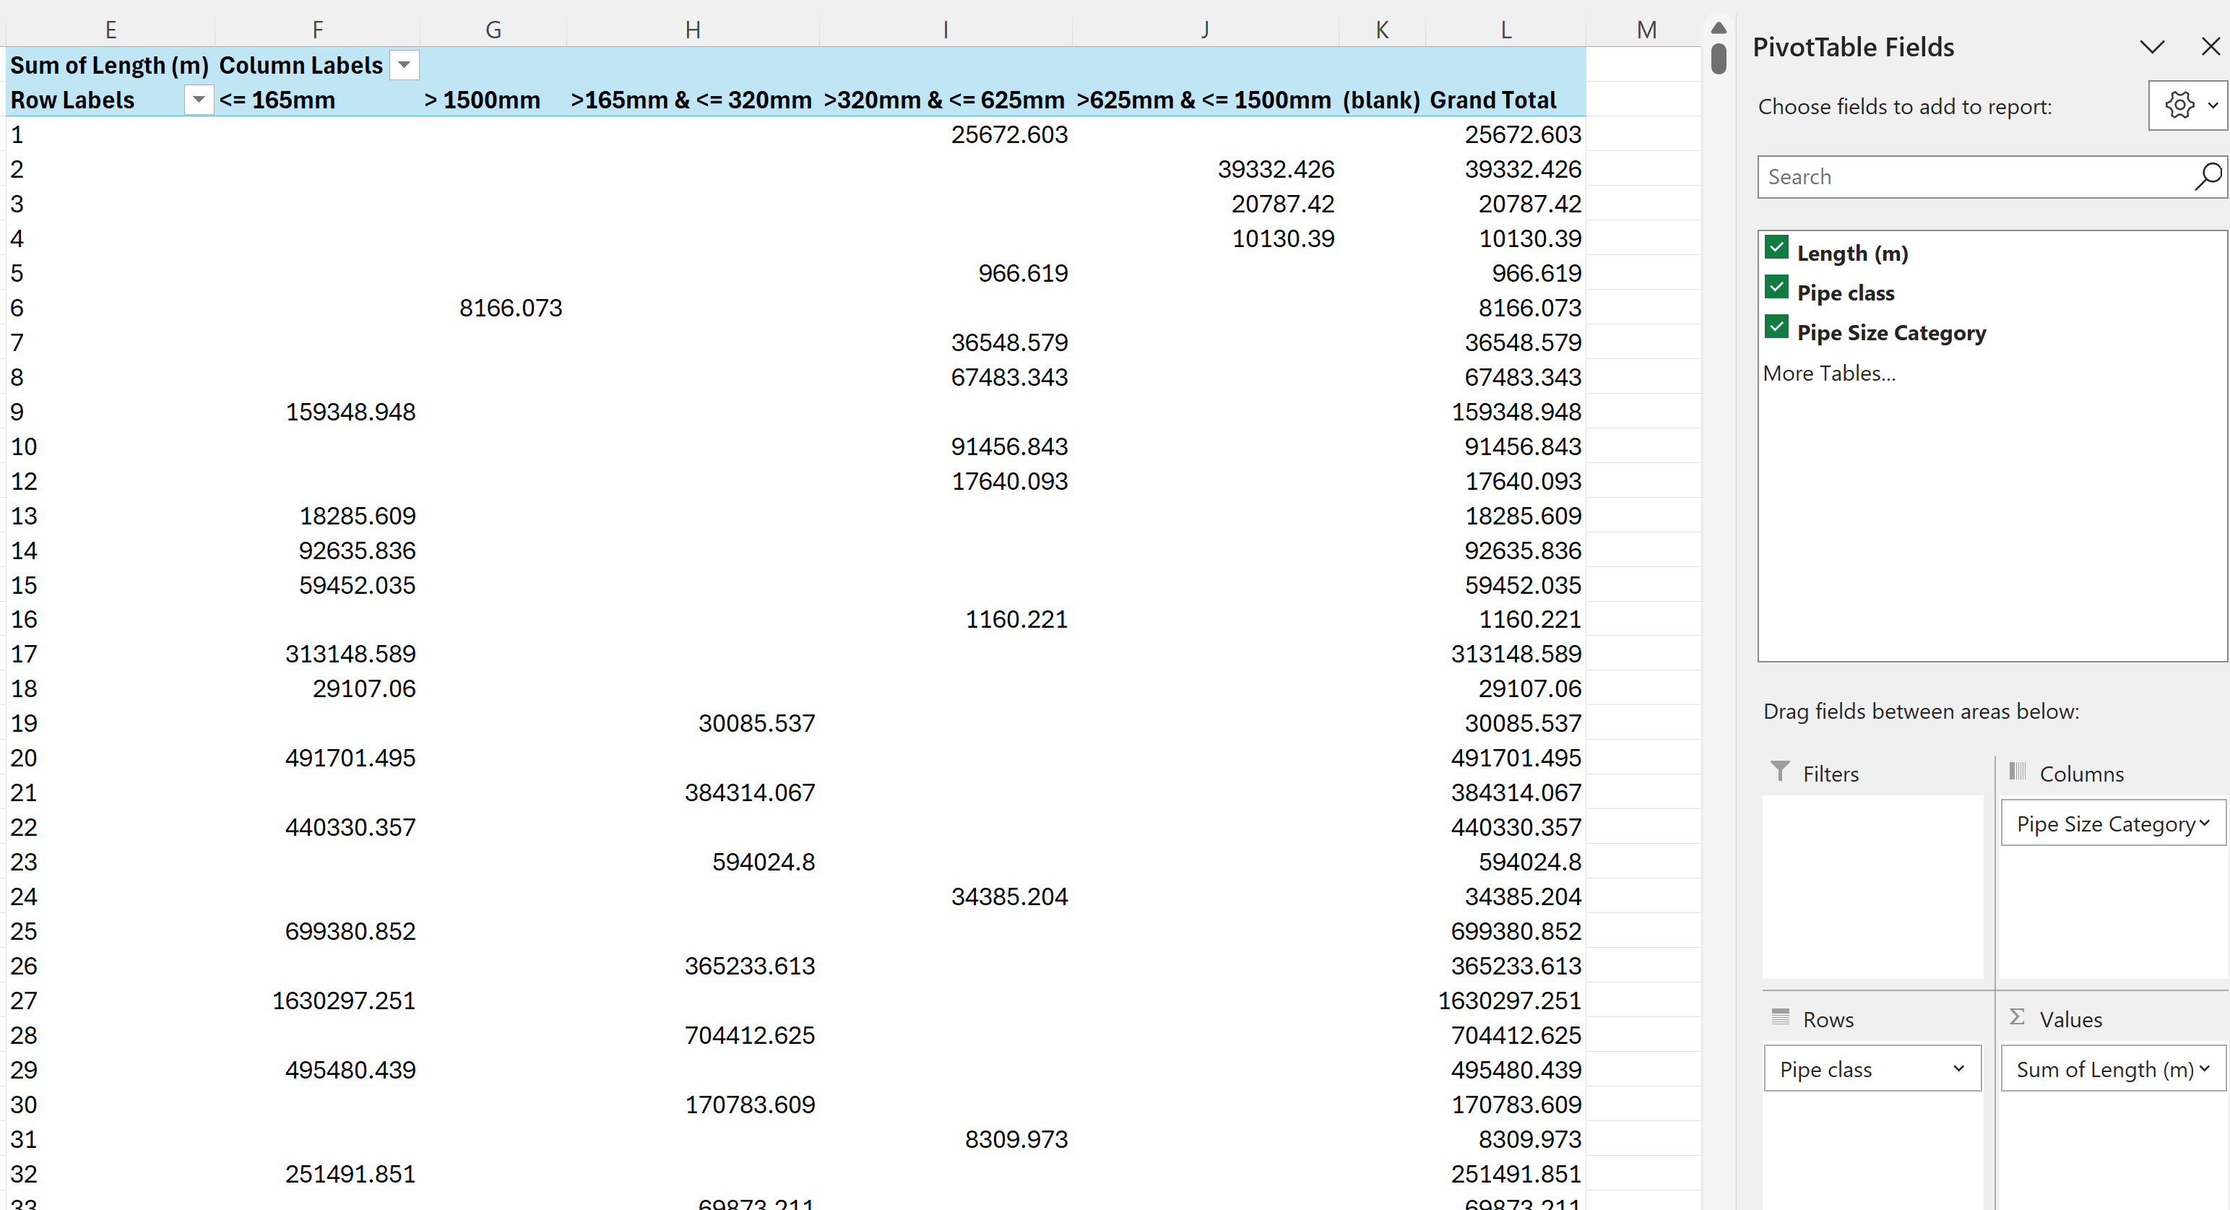Select column header L
2230x1210 pixels.
coord(1505,30)
